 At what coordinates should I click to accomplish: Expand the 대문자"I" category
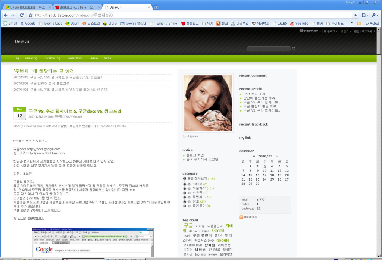click(x=185, y=189)
